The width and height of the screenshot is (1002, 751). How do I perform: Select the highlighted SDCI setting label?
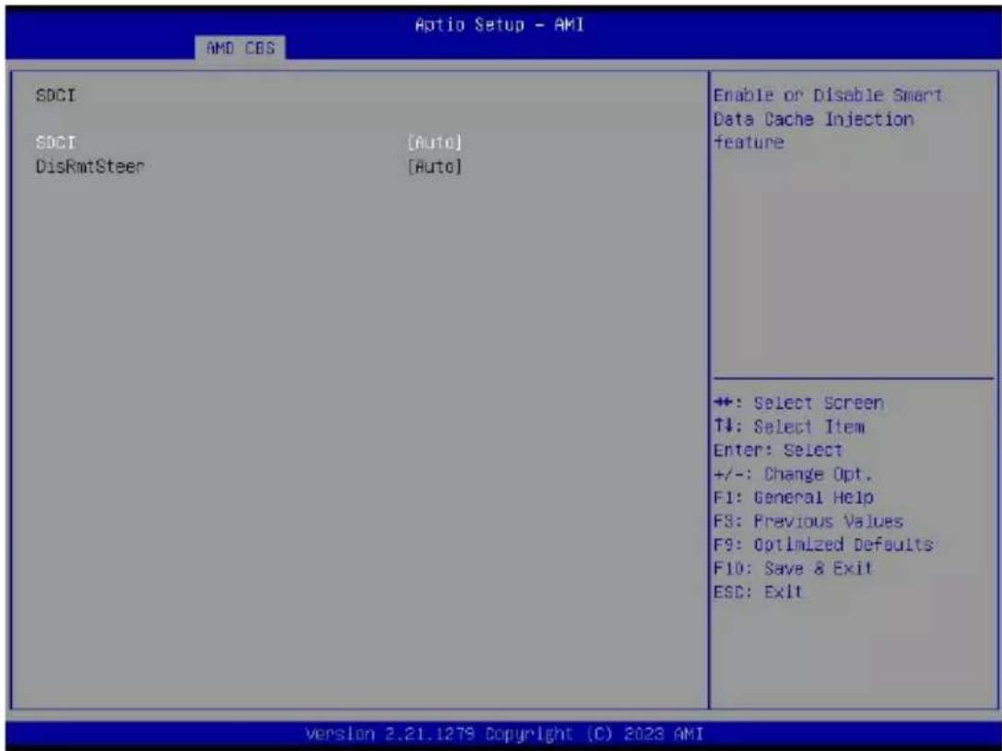tap(55, 142)
